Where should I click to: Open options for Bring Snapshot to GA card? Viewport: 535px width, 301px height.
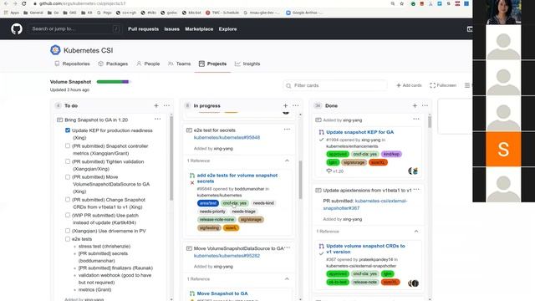[x=157, y=119]
